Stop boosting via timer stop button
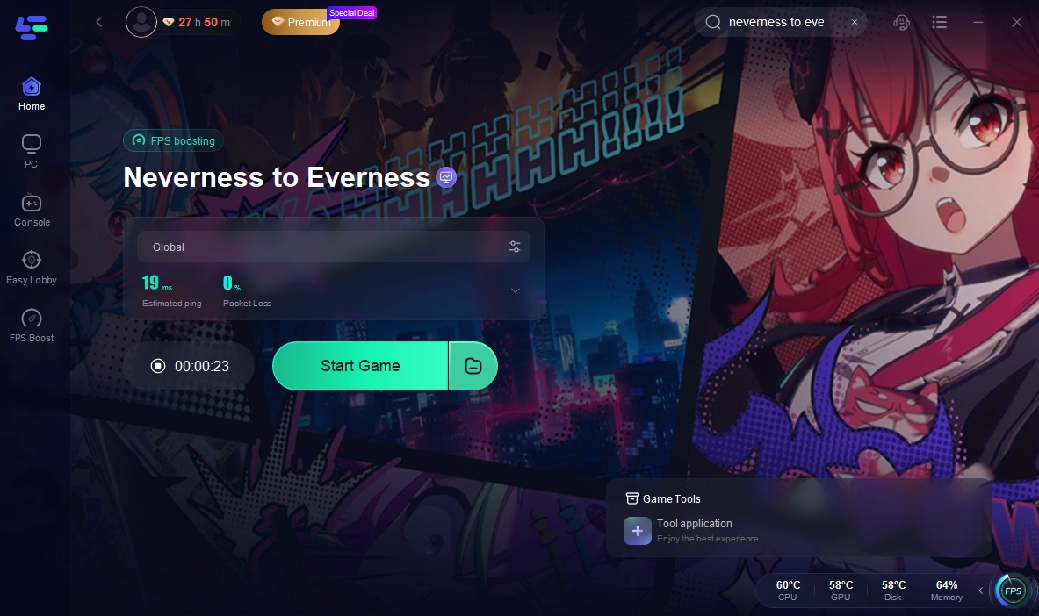The height and width of the screenshot is (616, 1039). (x=158, y=366)
